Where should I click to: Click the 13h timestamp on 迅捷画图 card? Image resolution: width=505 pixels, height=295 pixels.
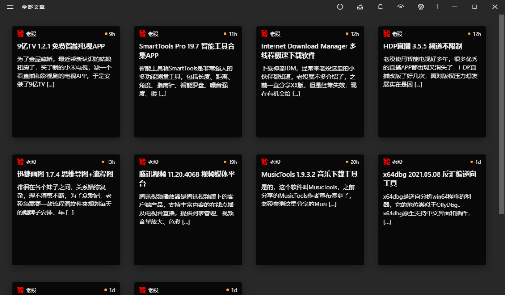[111, 162]
